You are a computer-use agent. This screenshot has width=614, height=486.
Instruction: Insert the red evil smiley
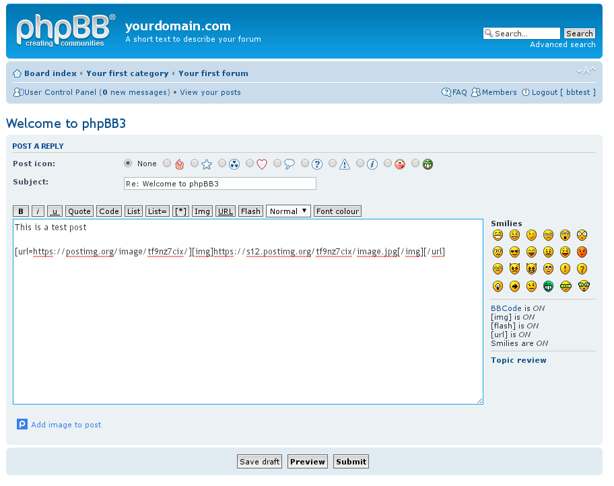[x=514, y=269]
